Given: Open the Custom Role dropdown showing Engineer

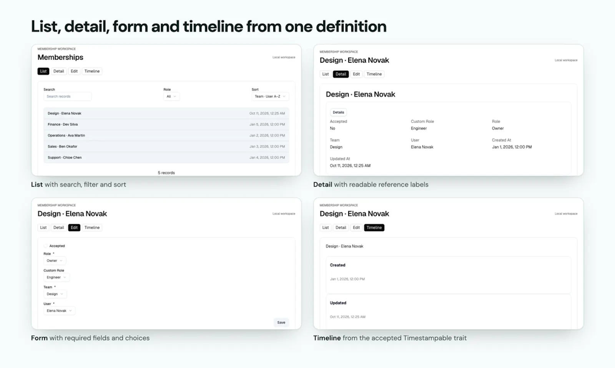Looking at the screenshot, I should 57,277.
